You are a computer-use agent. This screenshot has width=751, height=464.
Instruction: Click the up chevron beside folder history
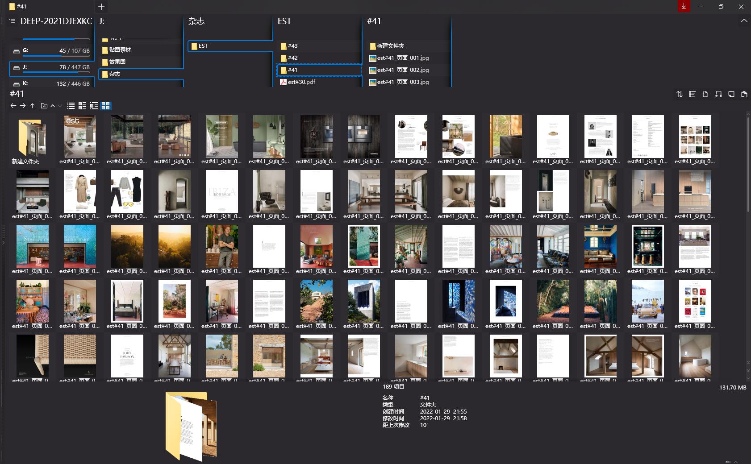click(53, 106)
